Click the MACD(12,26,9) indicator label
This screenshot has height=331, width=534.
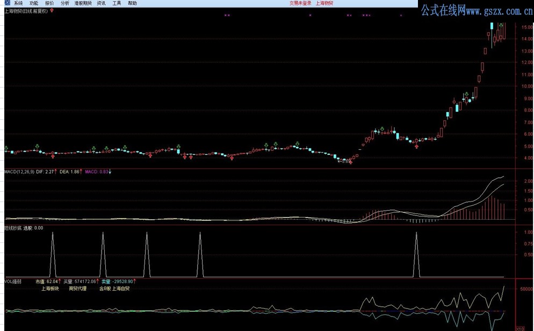[x=19, y=172]
